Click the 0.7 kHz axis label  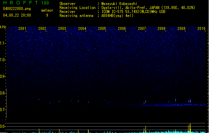(3, 110)
